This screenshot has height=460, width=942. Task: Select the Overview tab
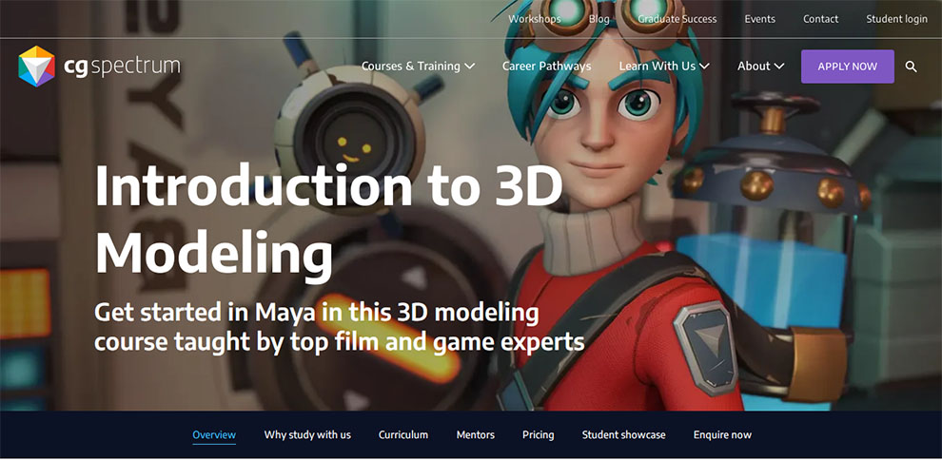(214, 434)
